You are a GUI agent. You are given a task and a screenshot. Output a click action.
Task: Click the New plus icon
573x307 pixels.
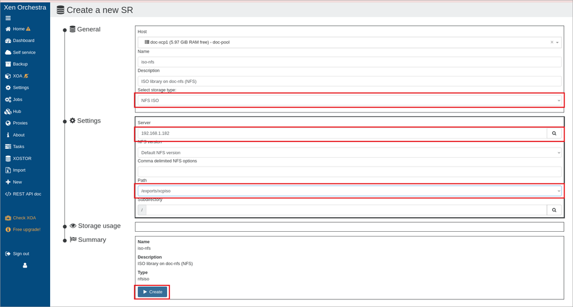click(x=8, y=182)
